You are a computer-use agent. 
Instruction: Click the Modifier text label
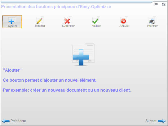[40, 26]
